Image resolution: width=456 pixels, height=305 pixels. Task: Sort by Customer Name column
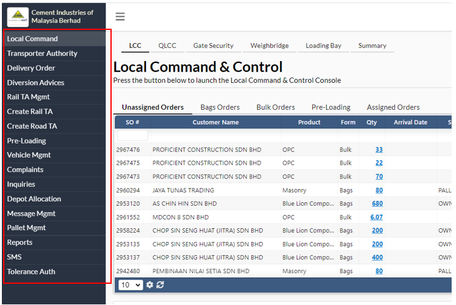215,122
